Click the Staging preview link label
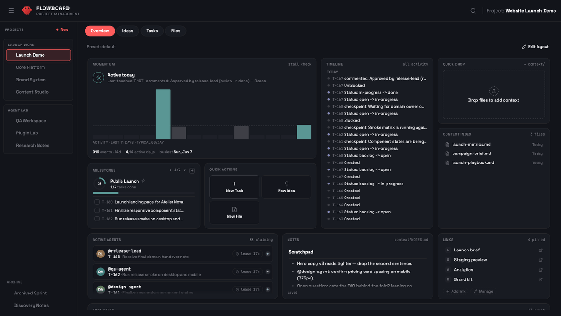Screen dimensions: 561x316 tap(470, 260)
